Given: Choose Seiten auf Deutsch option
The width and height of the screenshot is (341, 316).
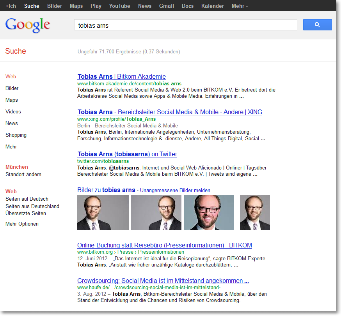Looking at the screenshot, I should (x=27, y=199).
